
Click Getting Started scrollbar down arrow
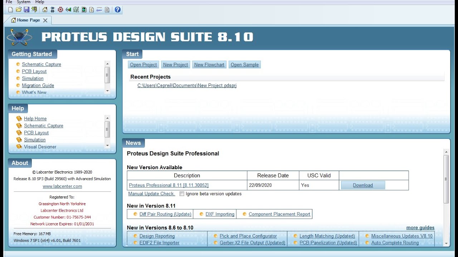click(x=107, y=91)
